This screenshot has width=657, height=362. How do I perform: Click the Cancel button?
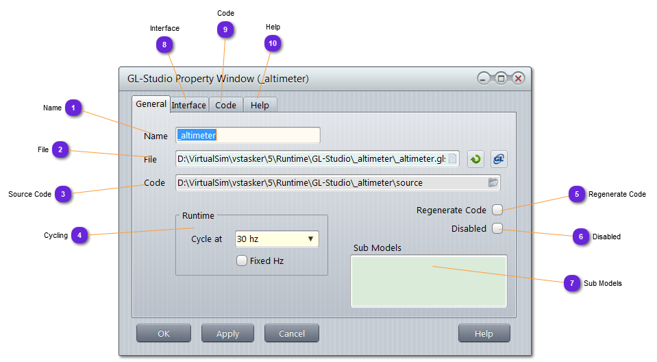point(292,333)
